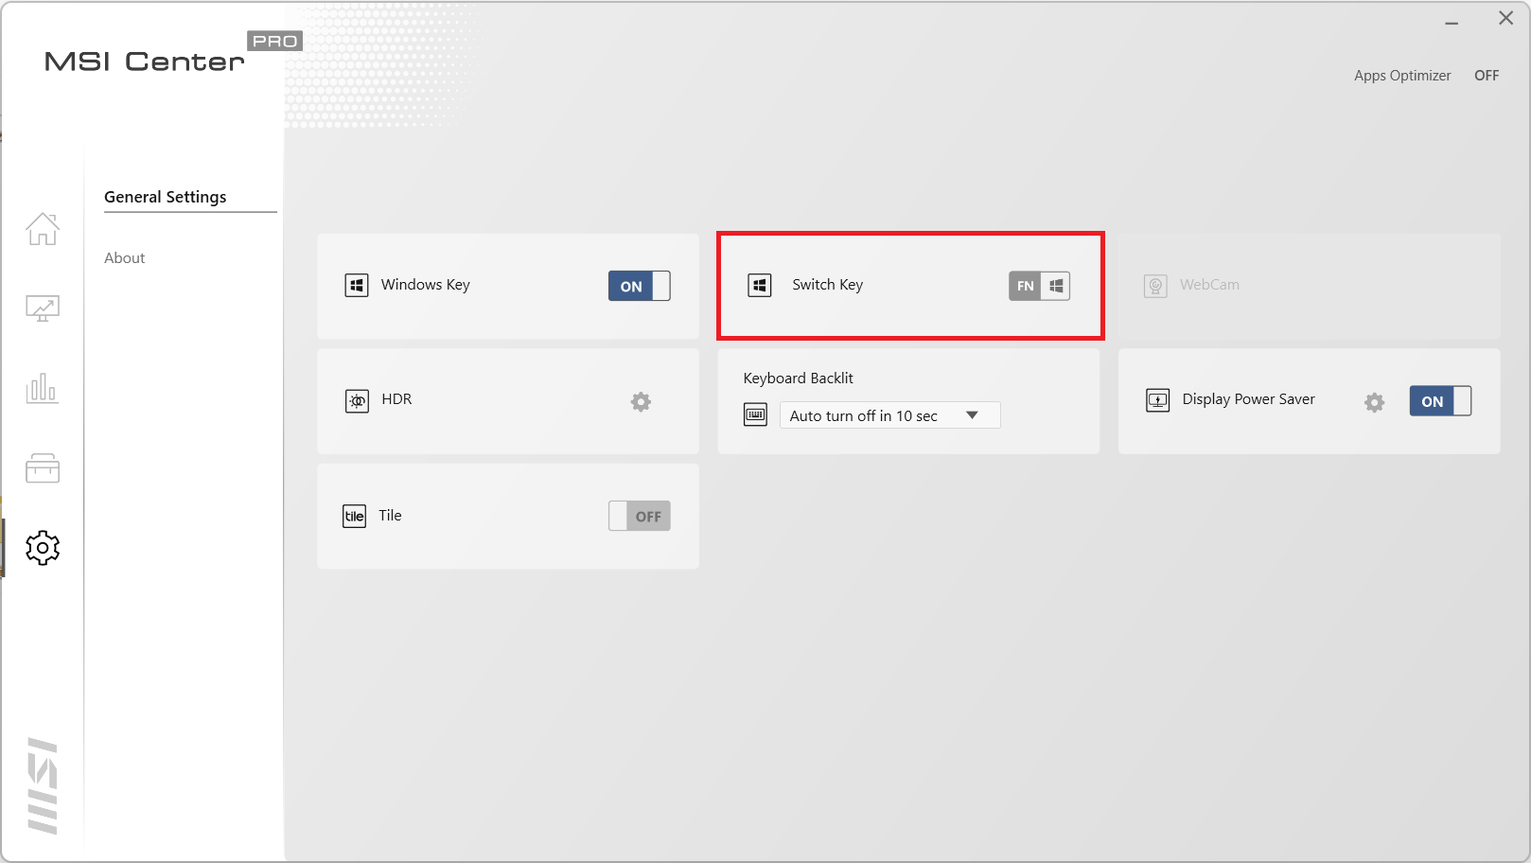
Task: Click the Apps Optimizer label
Action: coord(1401,76)
